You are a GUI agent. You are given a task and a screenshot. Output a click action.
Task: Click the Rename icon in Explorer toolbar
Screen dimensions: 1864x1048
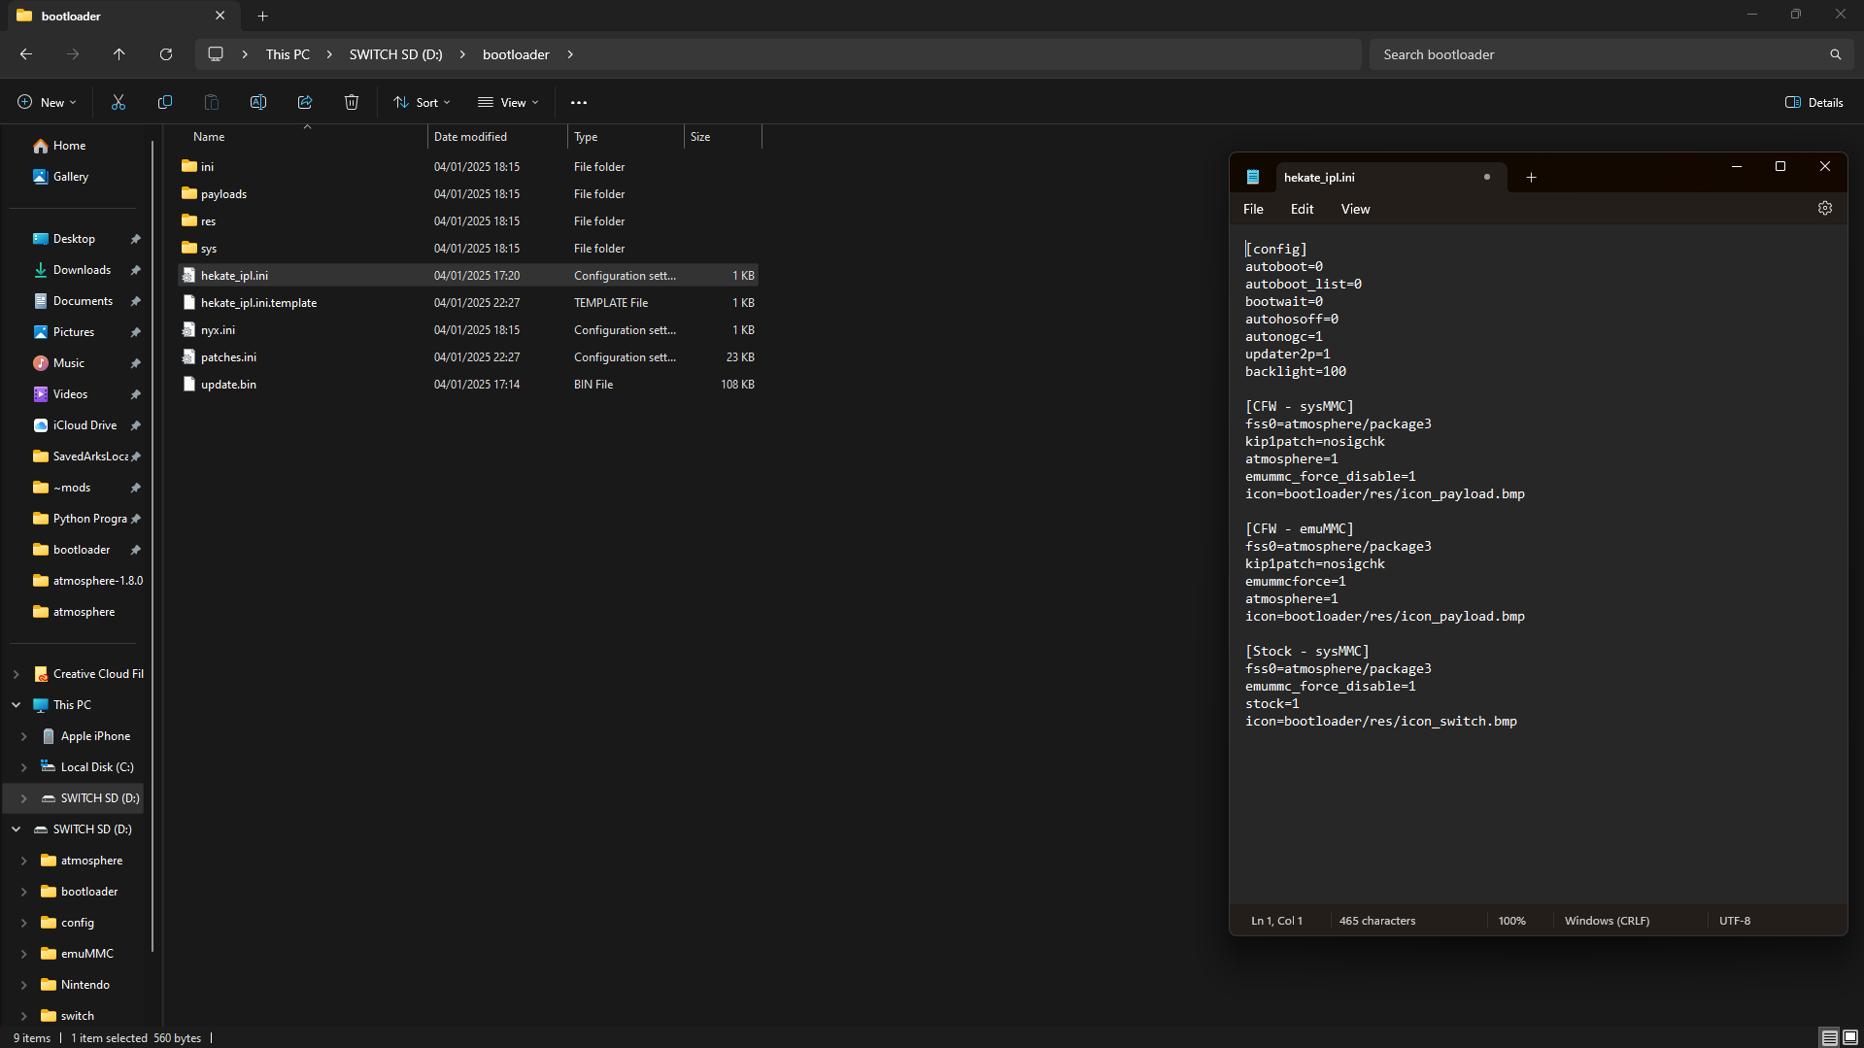(x=258, y=102)
